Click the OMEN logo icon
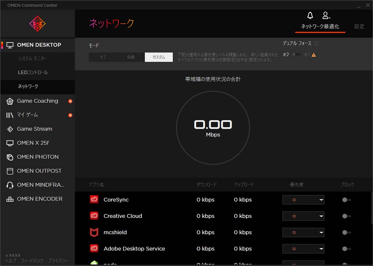This screenshot has height=266, width=373. (38, 24)
